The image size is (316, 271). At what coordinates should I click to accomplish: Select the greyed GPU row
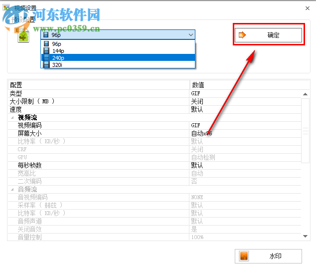coord(155,157)
